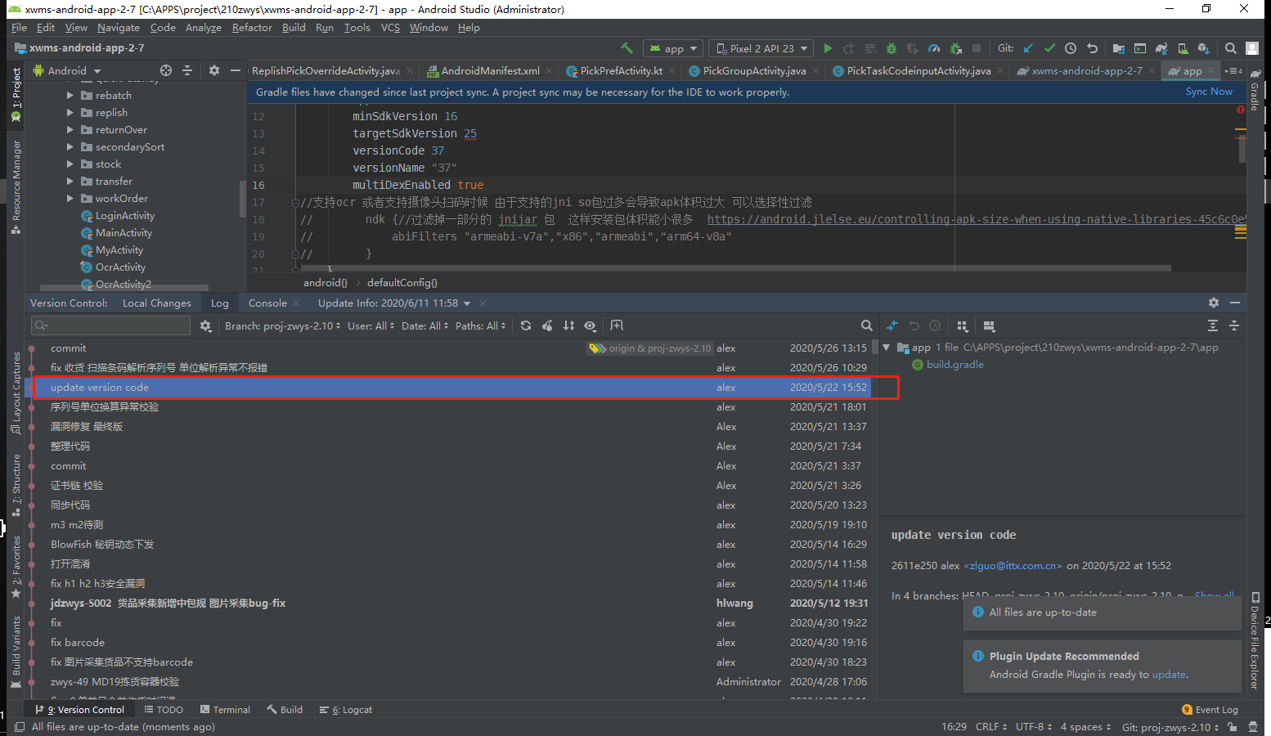Refresh the commit log with the refresh icon

(x=526, y=325)
